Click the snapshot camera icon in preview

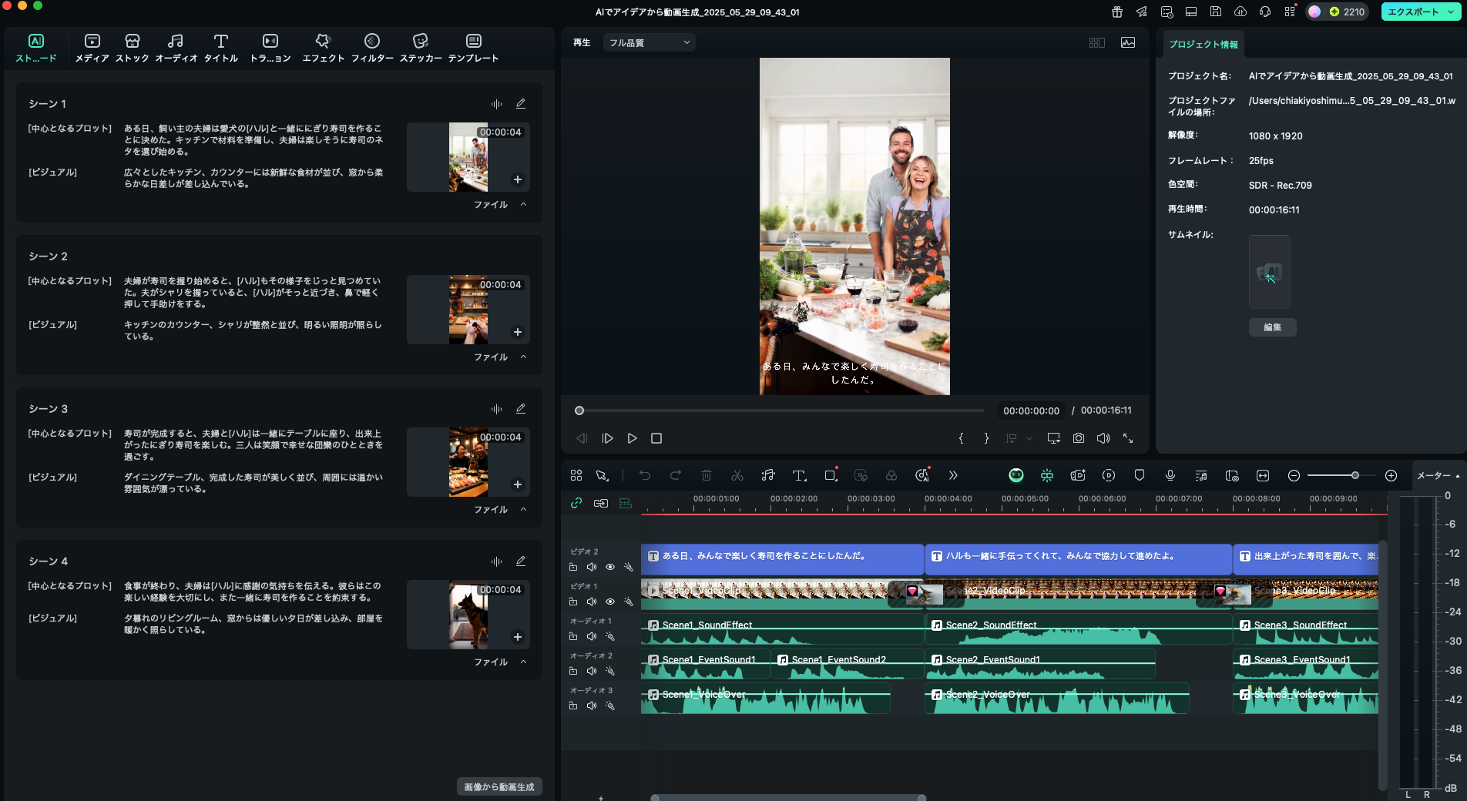(1079, 438)
